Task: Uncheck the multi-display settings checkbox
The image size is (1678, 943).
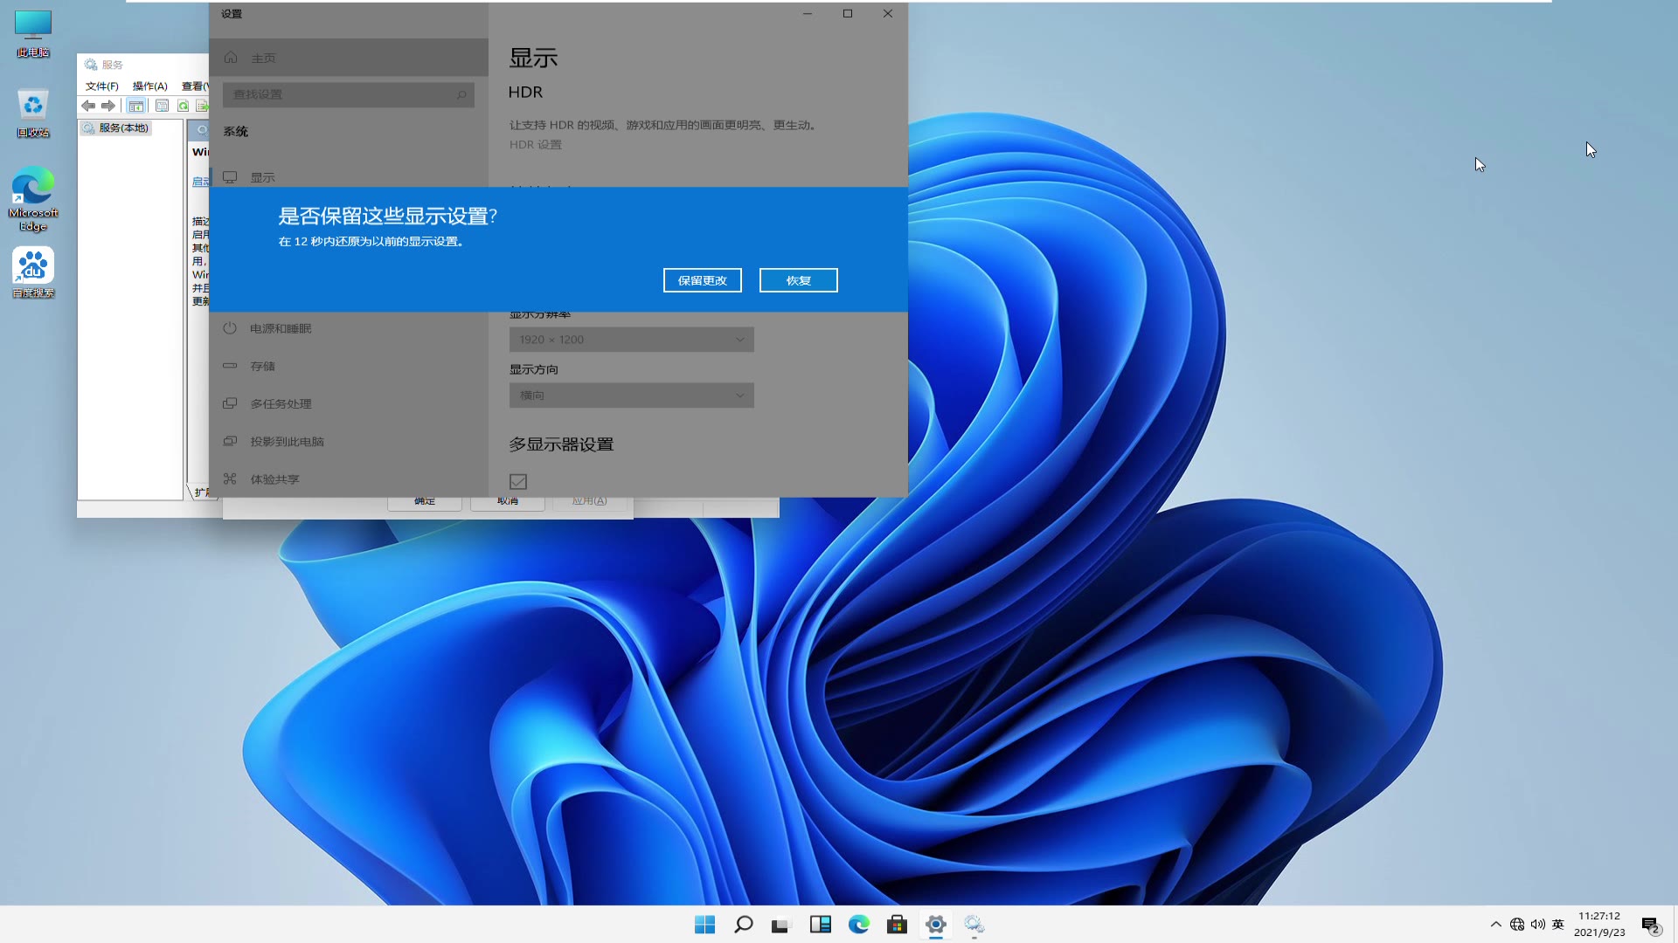Action: [517, 481]
